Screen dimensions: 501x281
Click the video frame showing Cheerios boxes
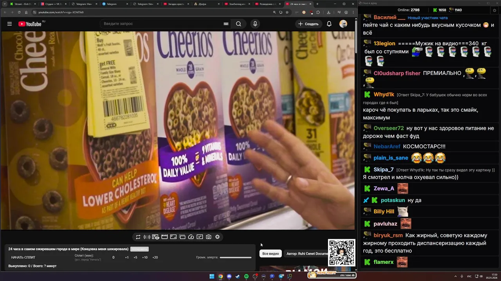(177, 130)
